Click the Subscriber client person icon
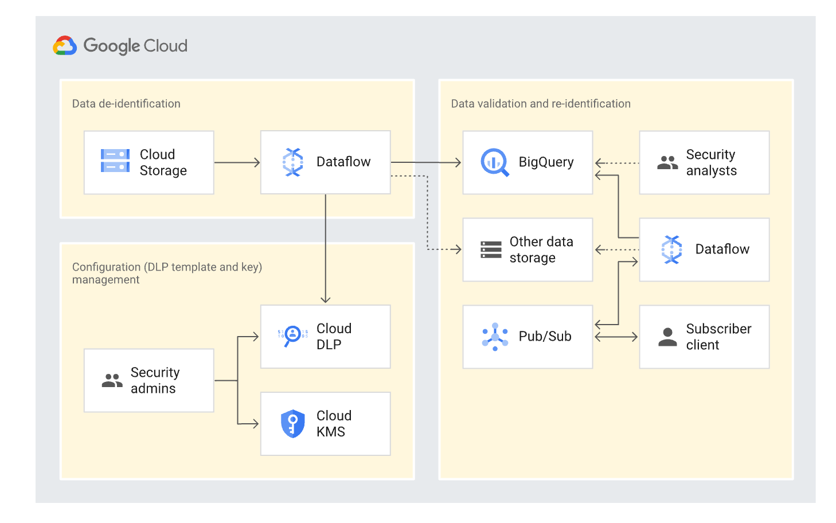Viewport: 836px width, 523px height. tap(667, 337)
